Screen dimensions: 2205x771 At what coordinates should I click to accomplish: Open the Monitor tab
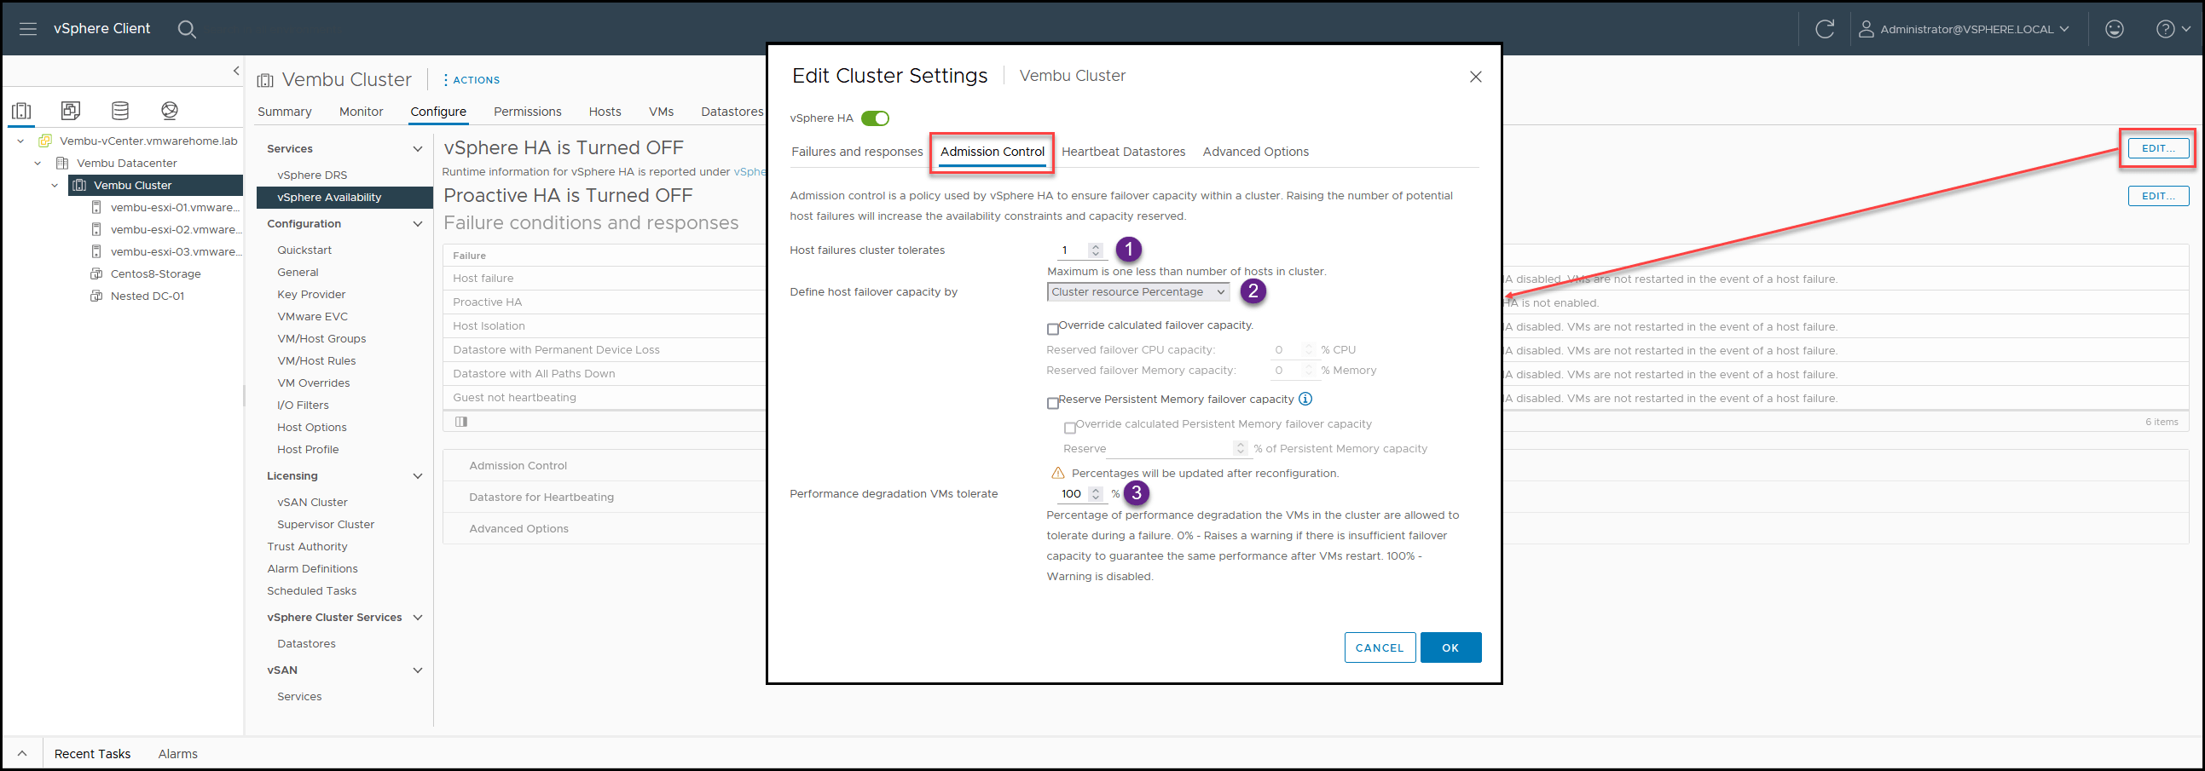click(x=361, y=112)
